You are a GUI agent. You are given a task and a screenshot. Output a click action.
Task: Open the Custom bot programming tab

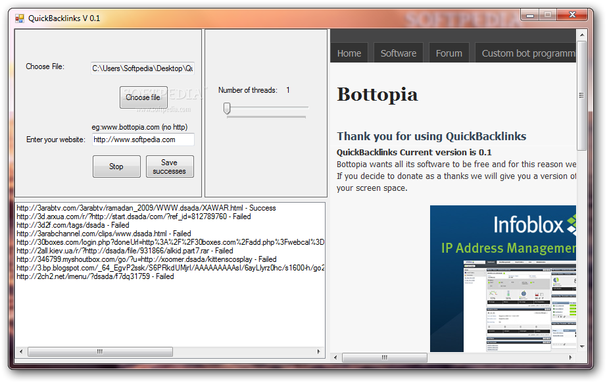525,53
